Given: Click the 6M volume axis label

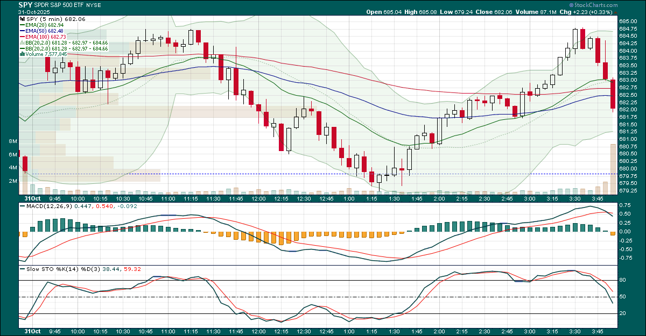Looking at the screenshot, I should (14, 154).
